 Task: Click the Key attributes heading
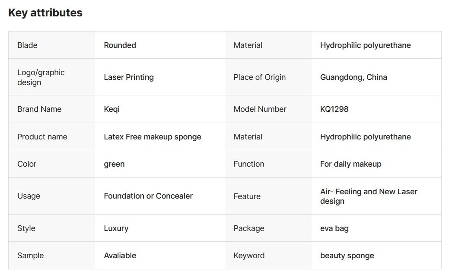point(45,13)
